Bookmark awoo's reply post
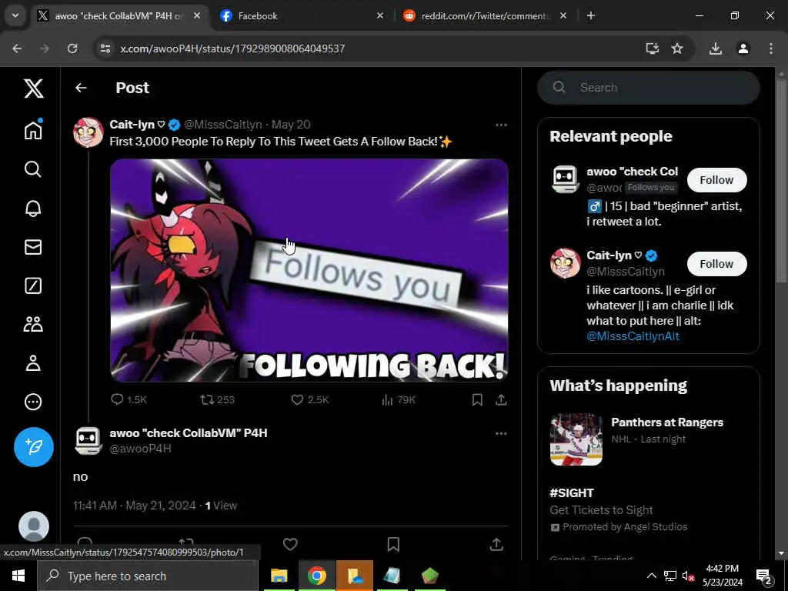788x591 pixels. 393,544
